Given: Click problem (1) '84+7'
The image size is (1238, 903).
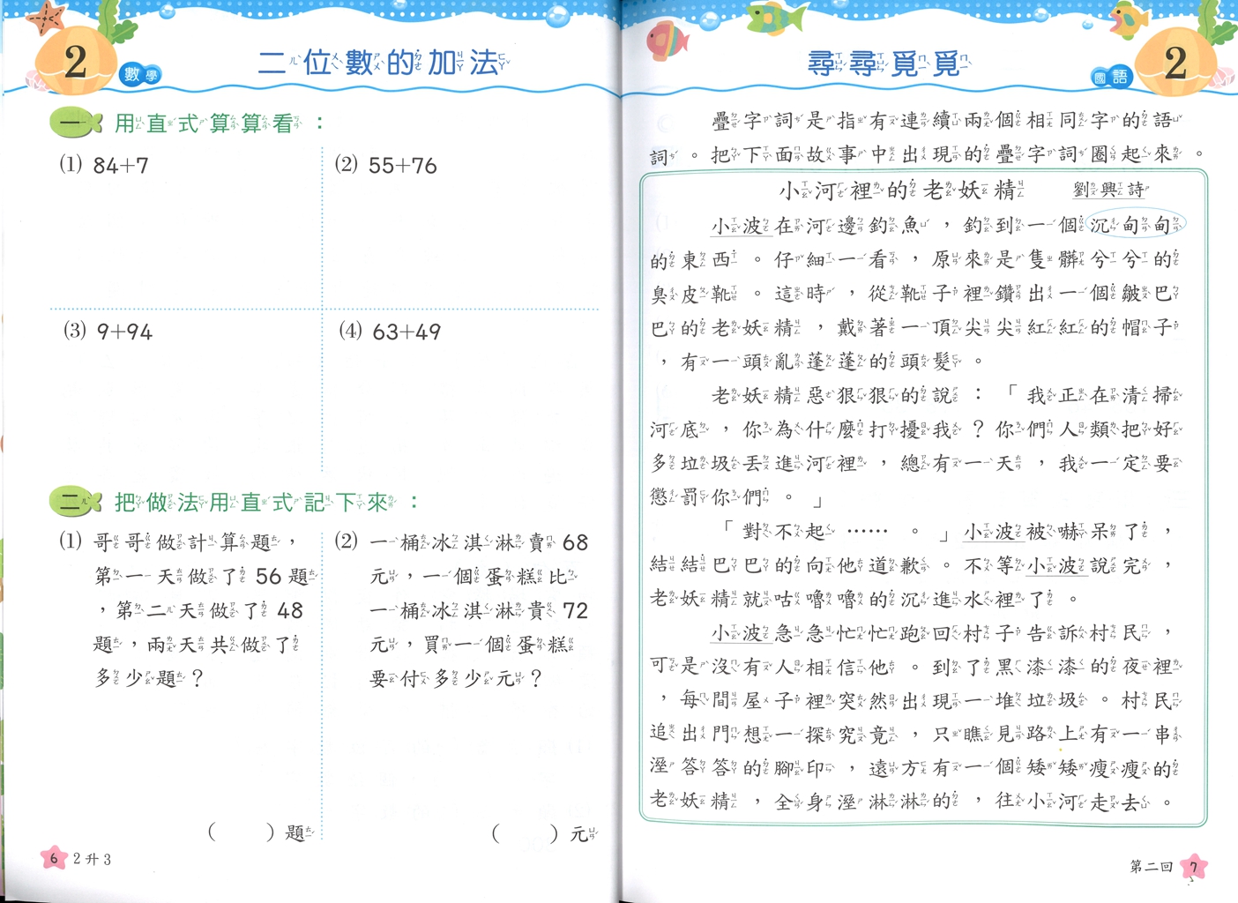Looking at the screenshot, I should point(104,165).
